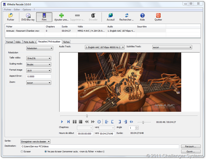Pause the video preview

point(75,122)
